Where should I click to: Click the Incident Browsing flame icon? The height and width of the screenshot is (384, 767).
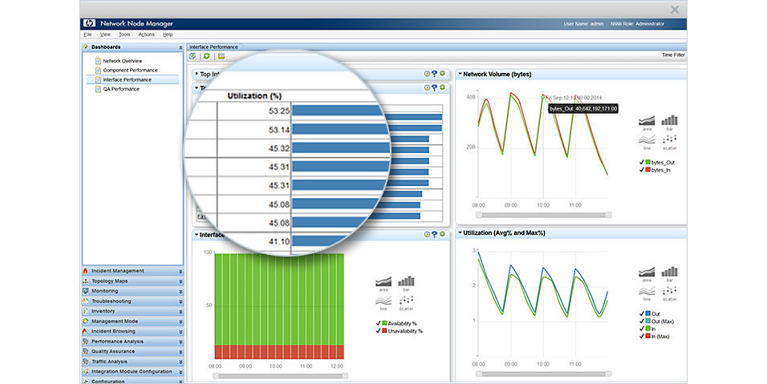[x=86, y=331]
